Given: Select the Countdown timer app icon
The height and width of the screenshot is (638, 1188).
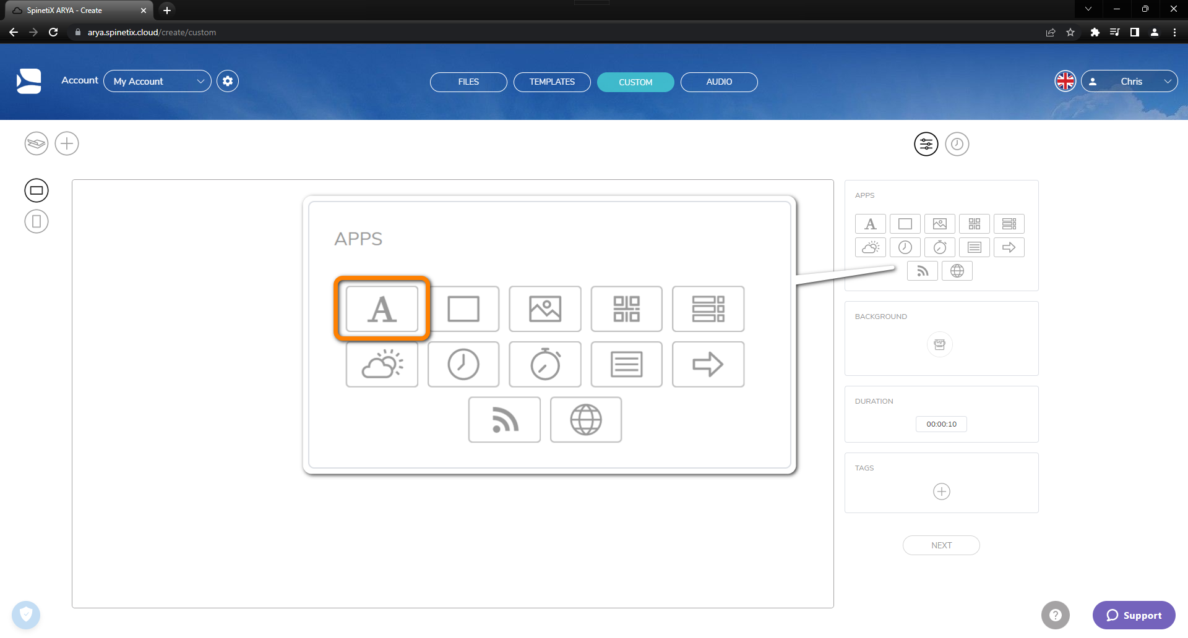Looking at the screenshot, I should click(x=939, y=247).
